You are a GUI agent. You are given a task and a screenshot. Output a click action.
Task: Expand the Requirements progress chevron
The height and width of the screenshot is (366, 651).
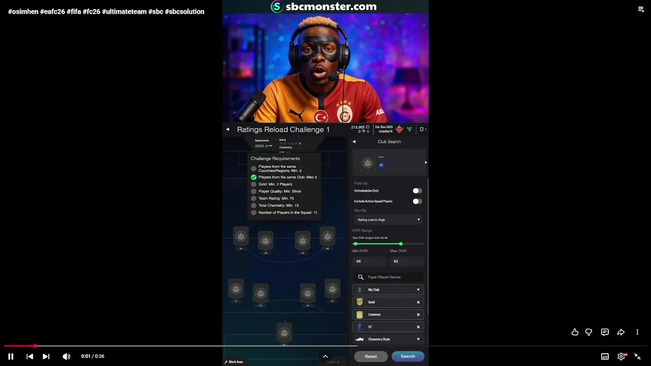(271, 146)
